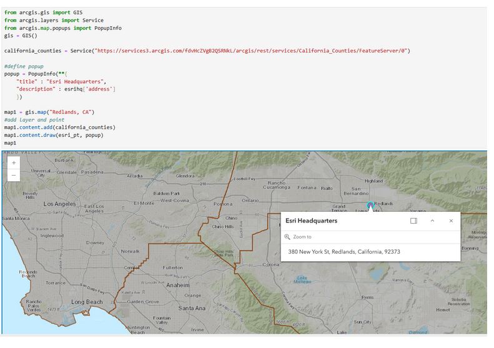Select the Esri point marker near Redlands

pyautogui.click(x=370, y=205)
